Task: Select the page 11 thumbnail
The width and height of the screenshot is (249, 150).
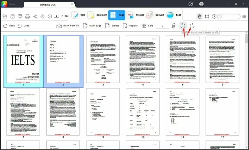Action: click(183, 112)
